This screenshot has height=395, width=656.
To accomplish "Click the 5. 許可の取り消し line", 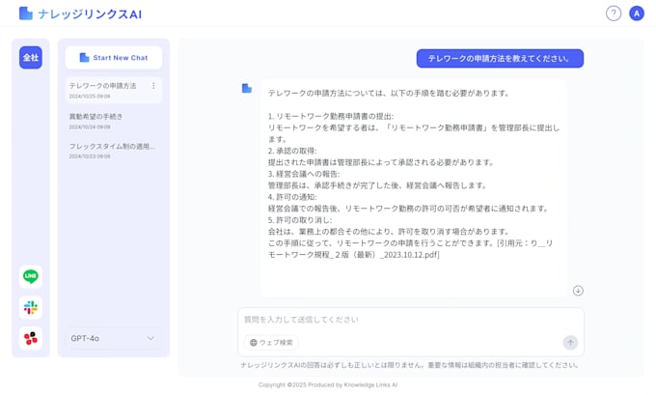I will tap(300, 220).
